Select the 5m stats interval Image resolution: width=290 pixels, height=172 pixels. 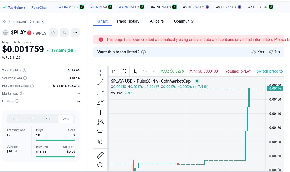14,119
